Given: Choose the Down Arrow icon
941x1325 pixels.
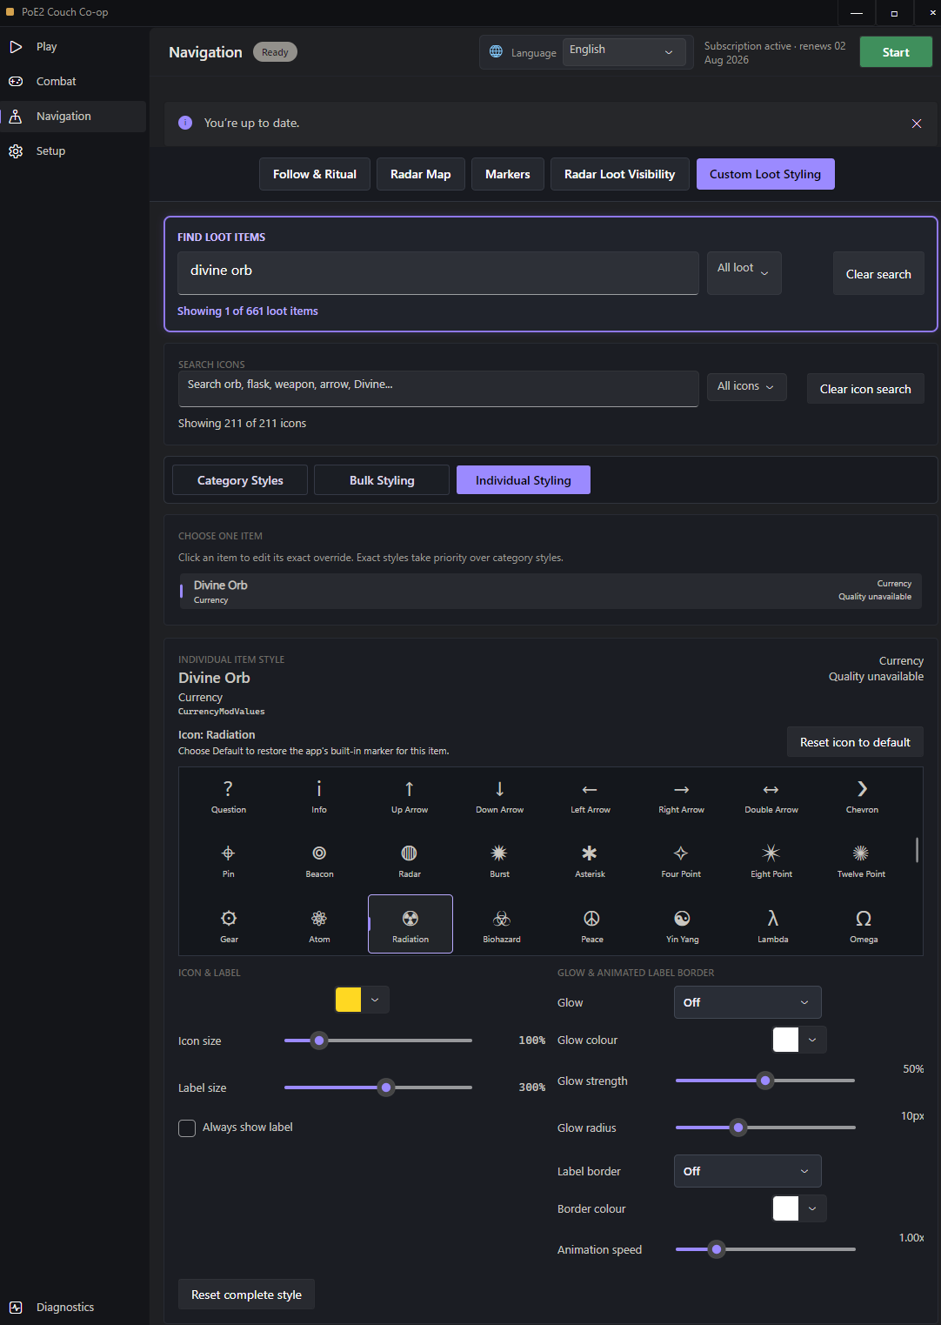Looking at the screenshot, I should coord(500,795).
